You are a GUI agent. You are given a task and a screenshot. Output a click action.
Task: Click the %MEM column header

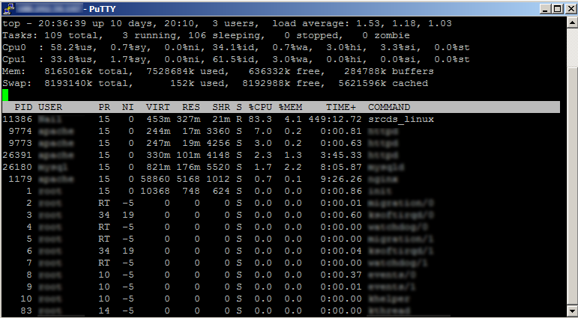coord(290,108)
